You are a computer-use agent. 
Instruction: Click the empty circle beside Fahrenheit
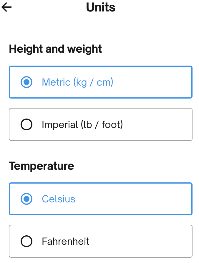point(26,242)
